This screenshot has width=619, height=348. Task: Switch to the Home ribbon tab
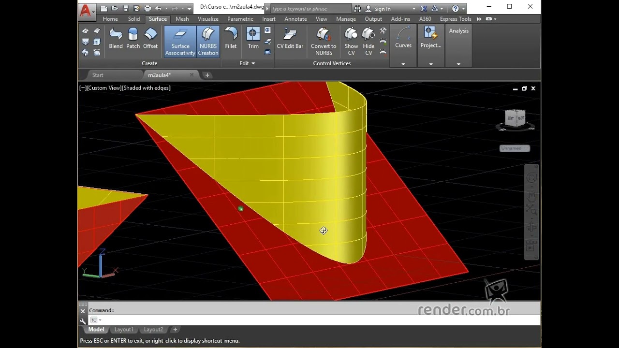110,19
